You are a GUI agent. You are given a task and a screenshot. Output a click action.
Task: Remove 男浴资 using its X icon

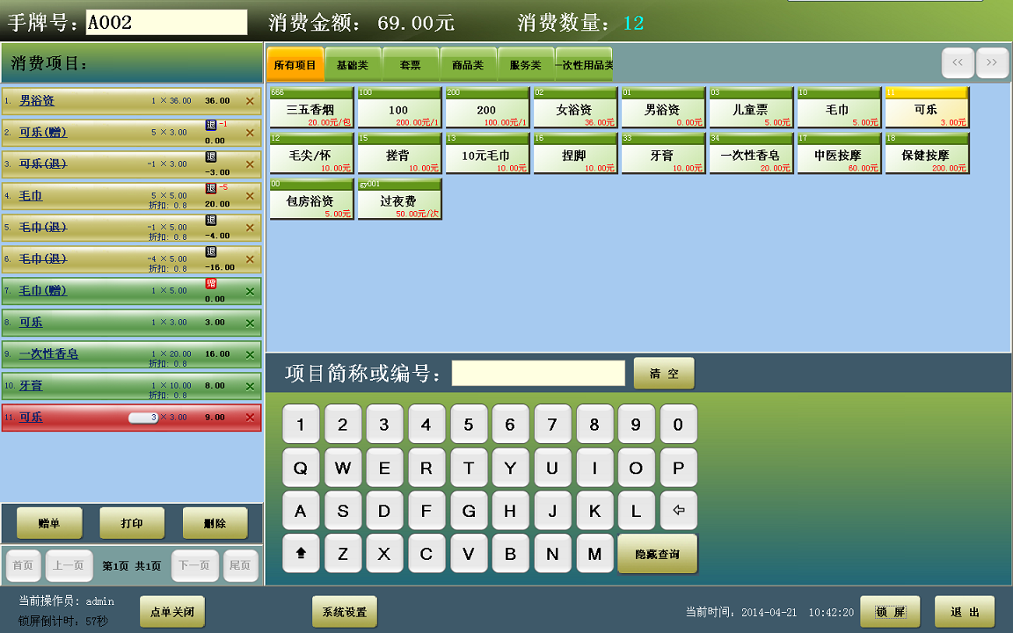250,101
